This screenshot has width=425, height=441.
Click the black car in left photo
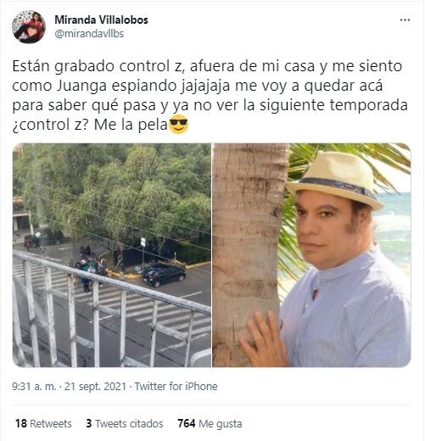pyautogui.click(x=165, y=275)
